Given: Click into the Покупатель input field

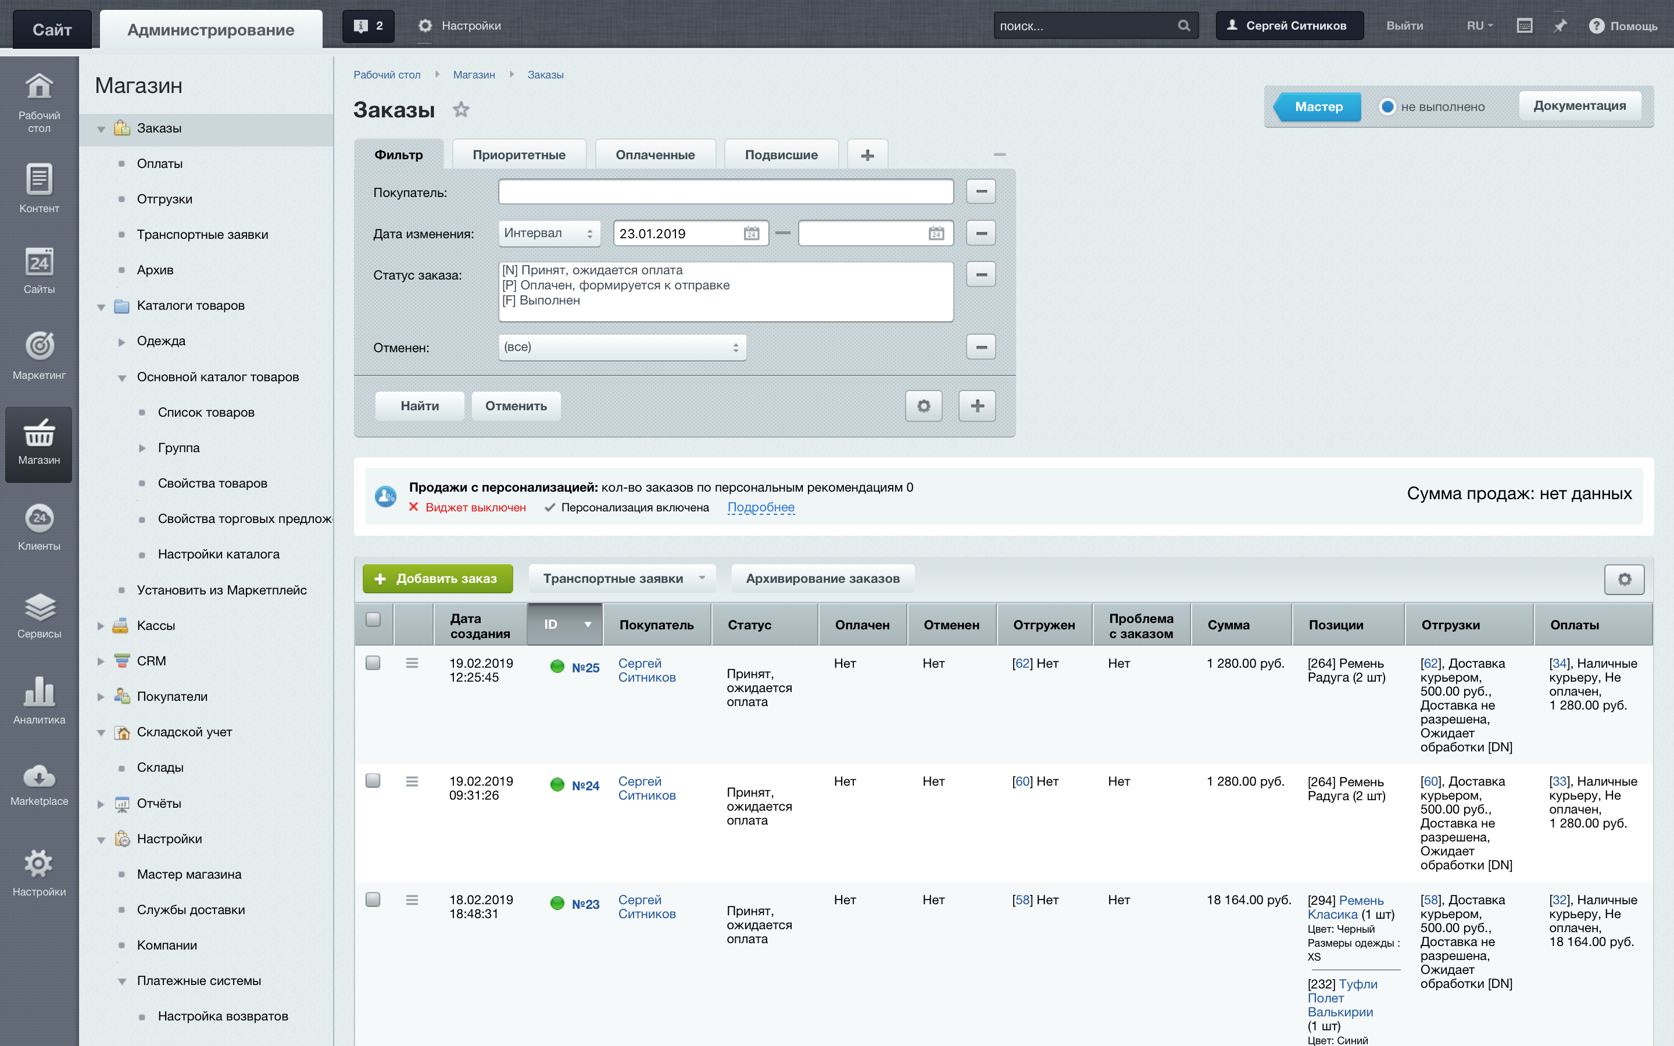Looking at the screenshot, I should pyautogui.click(x=725, y=192).
